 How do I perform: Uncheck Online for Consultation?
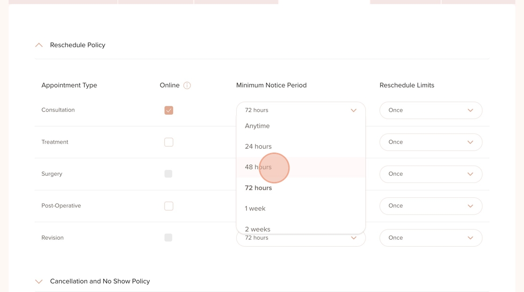pyautogui.click(x=169, y=111)
